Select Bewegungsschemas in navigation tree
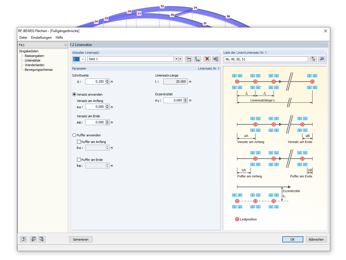The width and height of the screenshot is (346, 260). (39, 70)
